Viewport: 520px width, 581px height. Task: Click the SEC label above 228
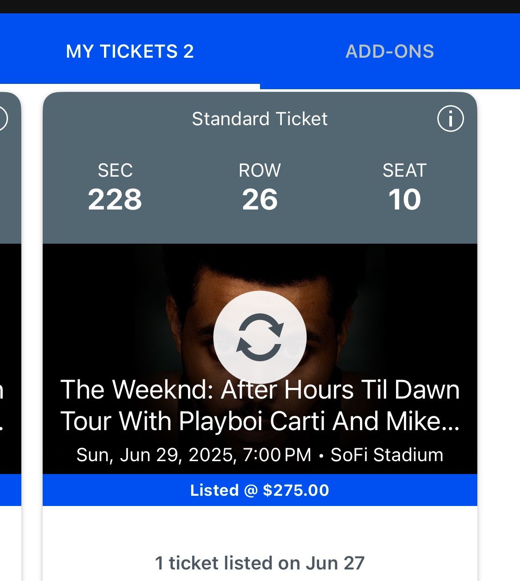[x=115, y=170]
